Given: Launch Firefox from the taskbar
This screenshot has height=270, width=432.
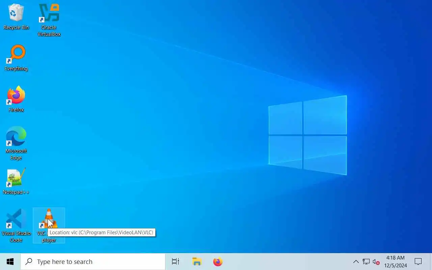Looking at the screenshot, I should click(218, 262).
